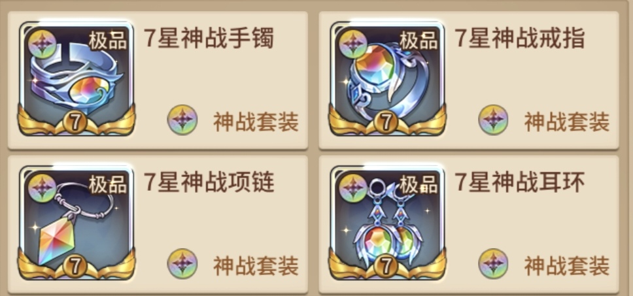
Task: Select the 7星神战戒指 ring icon
Action: click(x=388, y=78)
